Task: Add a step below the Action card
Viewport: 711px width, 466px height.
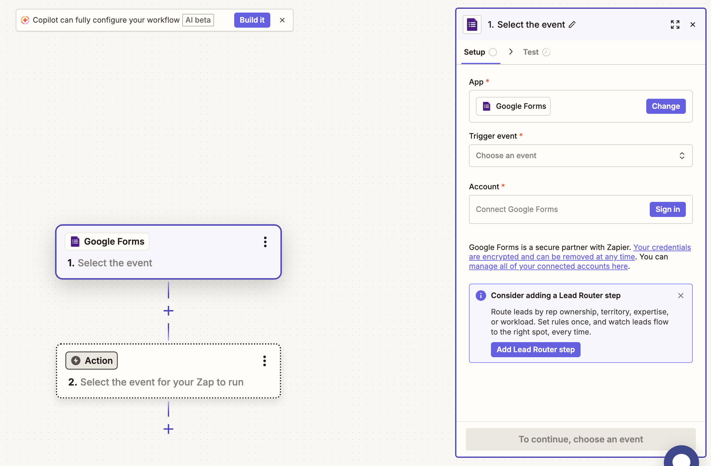Action: pos(168,429)
